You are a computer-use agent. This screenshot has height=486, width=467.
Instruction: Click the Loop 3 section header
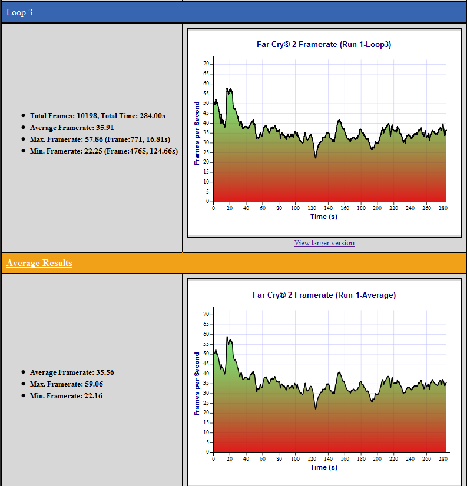[x=234, y=12]
